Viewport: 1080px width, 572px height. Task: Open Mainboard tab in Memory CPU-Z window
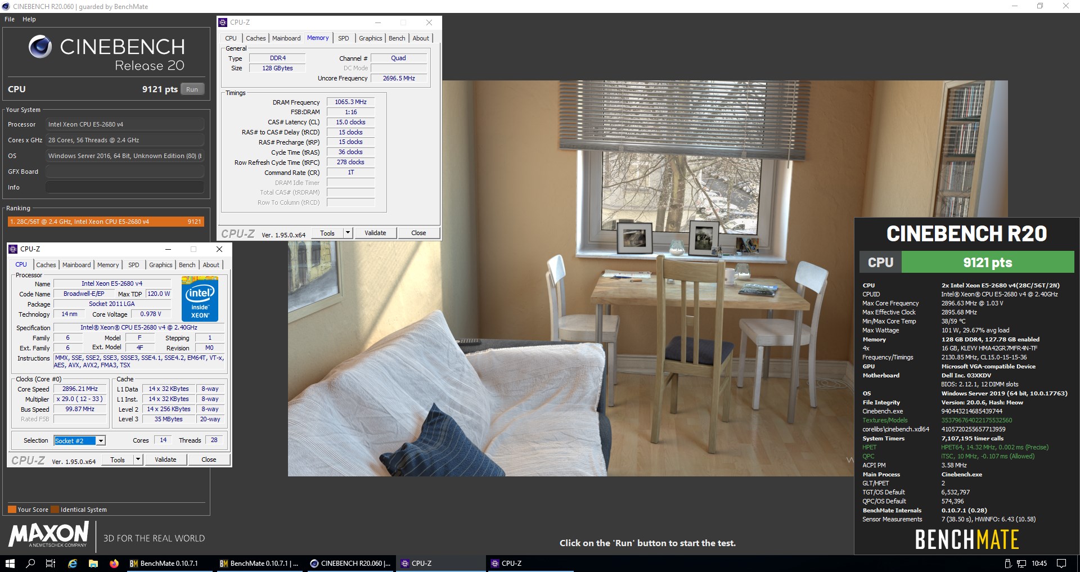(286, 38)
